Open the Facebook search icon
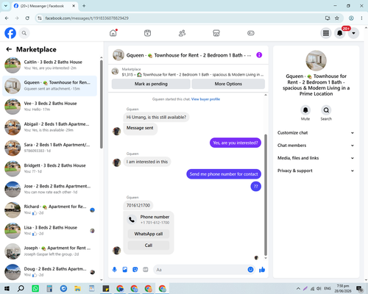Image resolution: width=368 pixels, height=294 pixels. tap(24, 33)
